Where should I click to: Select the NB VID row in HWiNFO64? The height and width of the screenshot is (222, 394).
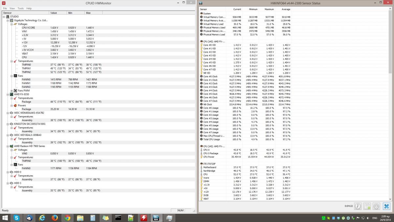(245, 73)
